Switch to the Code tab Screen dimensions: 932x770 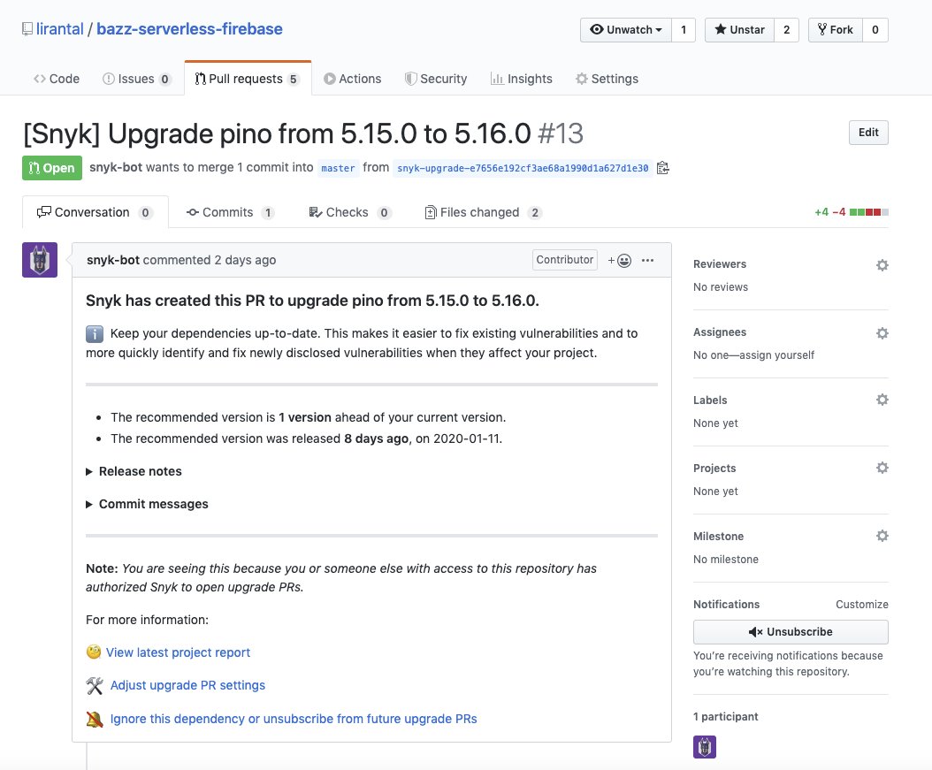57,79
